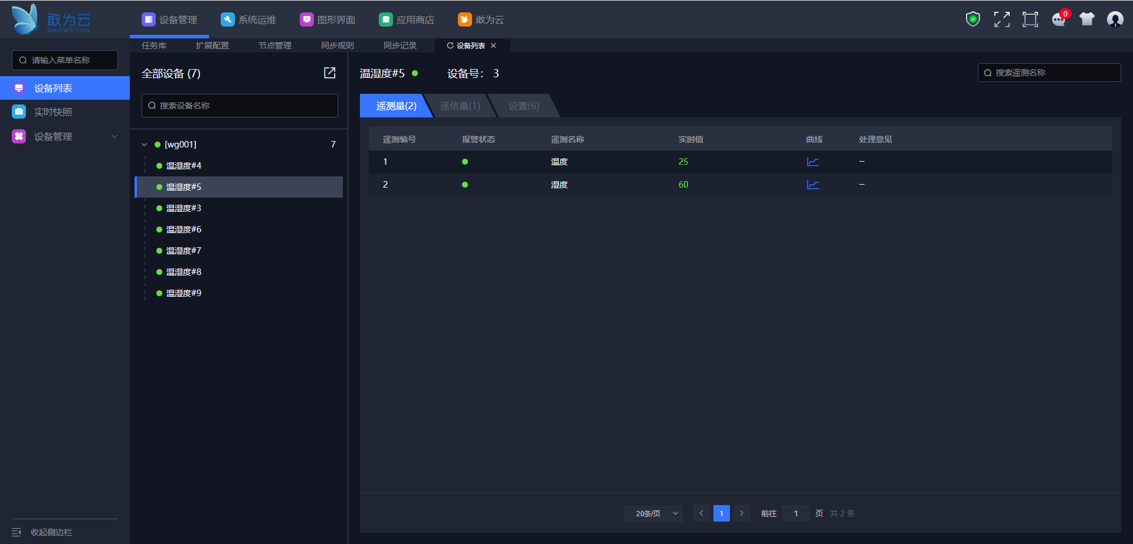
Task: Select the [wg001] gateway node
Action: click(x=181, y=145)
